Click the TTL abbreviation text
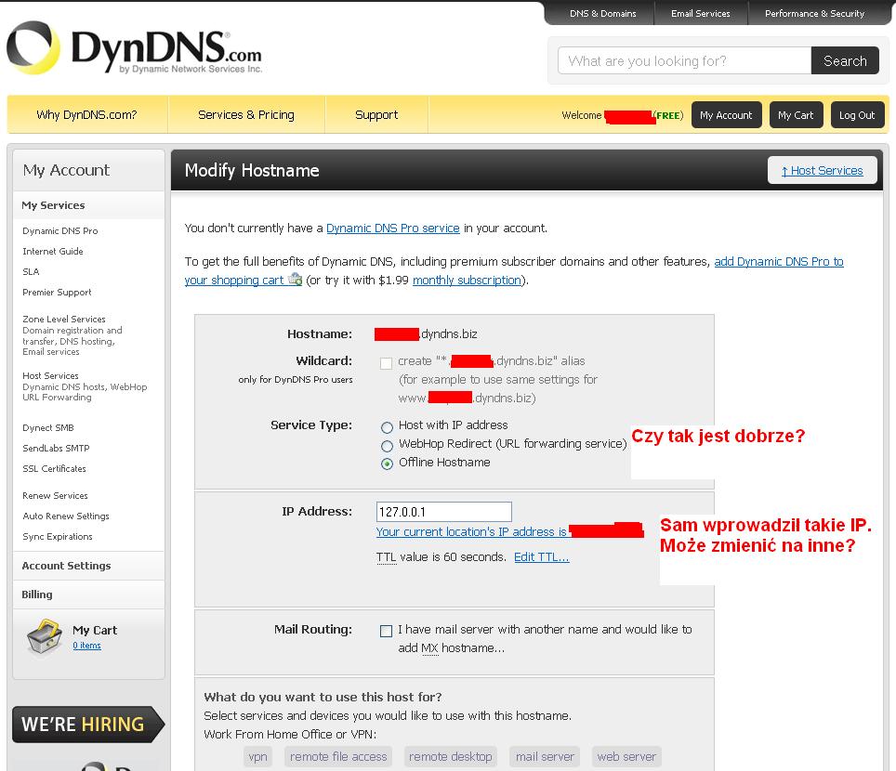 point(387,556)
